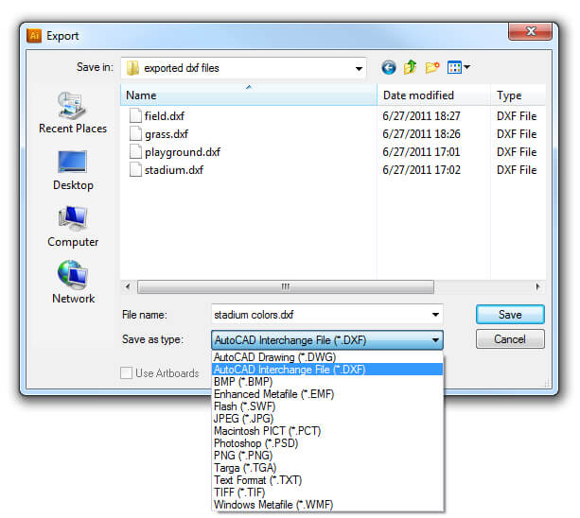
Task: Choose Targa (*.TGA) format
Action: tap(327, 468)
